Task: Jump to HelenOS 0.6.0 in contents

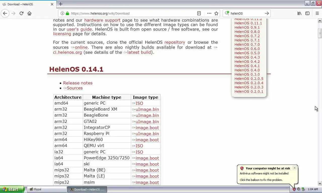Action: point(247,49)
